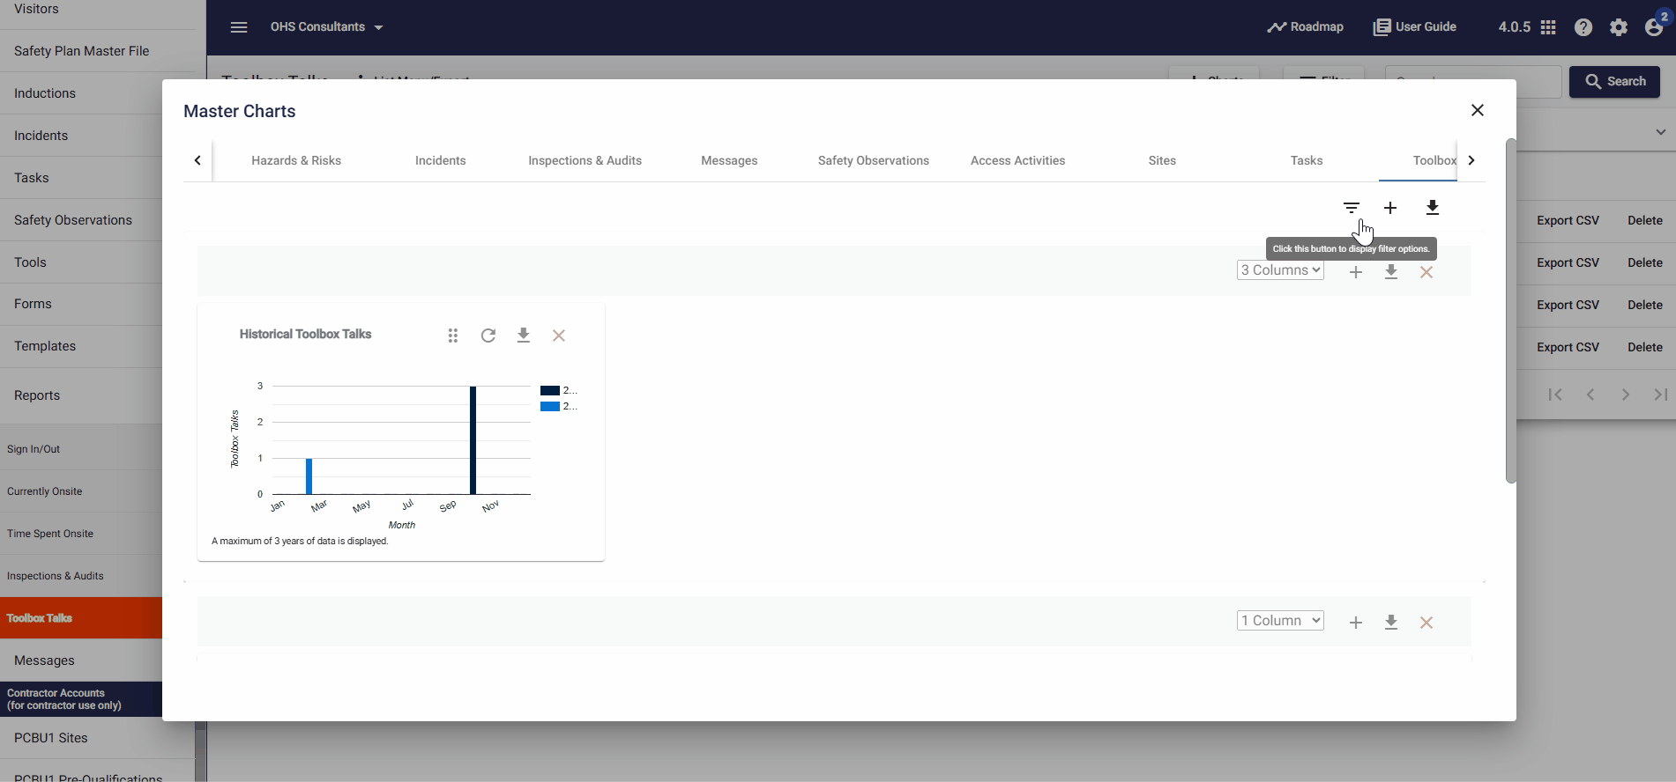Viewport: 1676px width, 782px height.
Task: Download all Toolbox charts
Action: click(x=1433, y=208)
